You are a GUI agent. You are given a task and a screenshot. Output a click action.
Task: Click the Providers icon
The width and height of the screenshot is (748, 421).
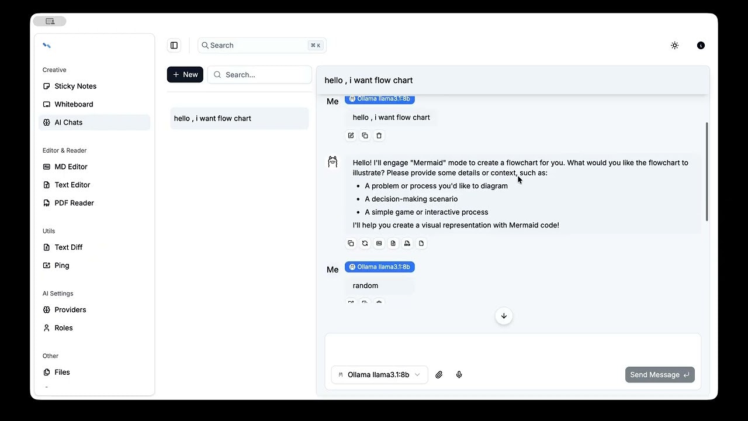pyautogui.click(x=47, y=310)
